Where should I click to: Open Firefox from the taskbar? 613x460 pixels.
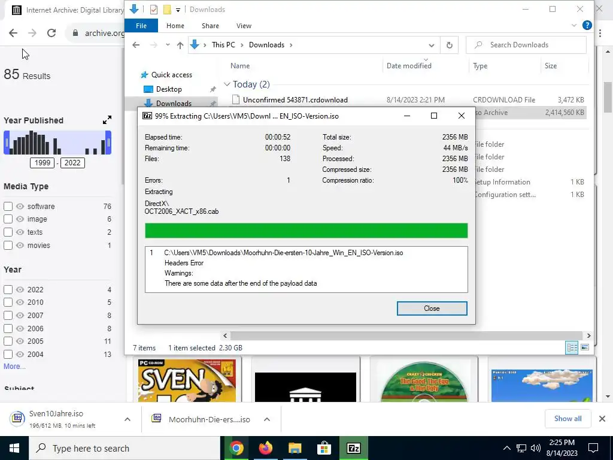265,448
